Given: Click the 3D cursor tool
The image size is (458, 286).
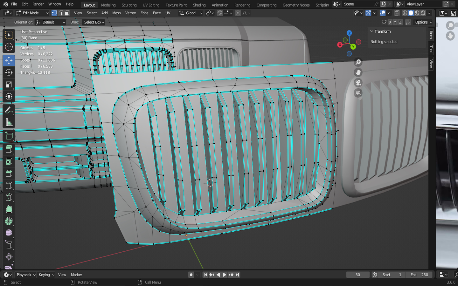Looking at the screenshot, I should coord(9,47).
